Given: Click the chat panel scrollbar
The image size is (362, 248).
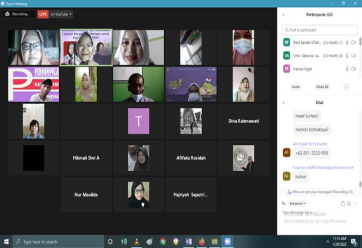Looking at the screenshot, I should point(360,184).
